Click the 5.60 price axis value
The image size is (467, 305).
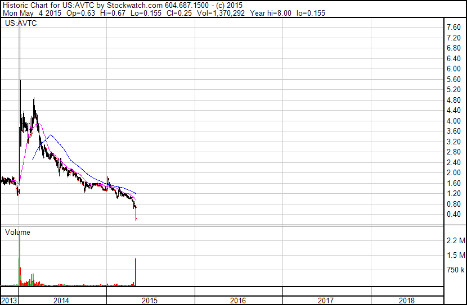tap(453, 79)
